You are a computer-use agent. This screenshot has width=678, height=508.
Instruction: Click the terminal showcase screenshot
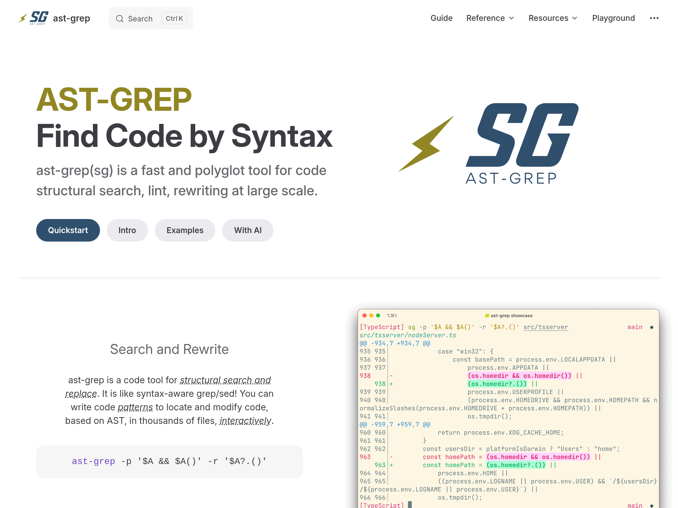click(508, 408)
